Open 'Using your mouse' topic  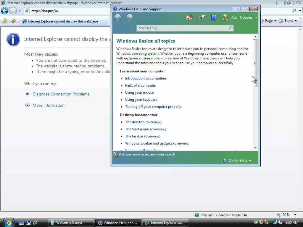coord(139,93)
